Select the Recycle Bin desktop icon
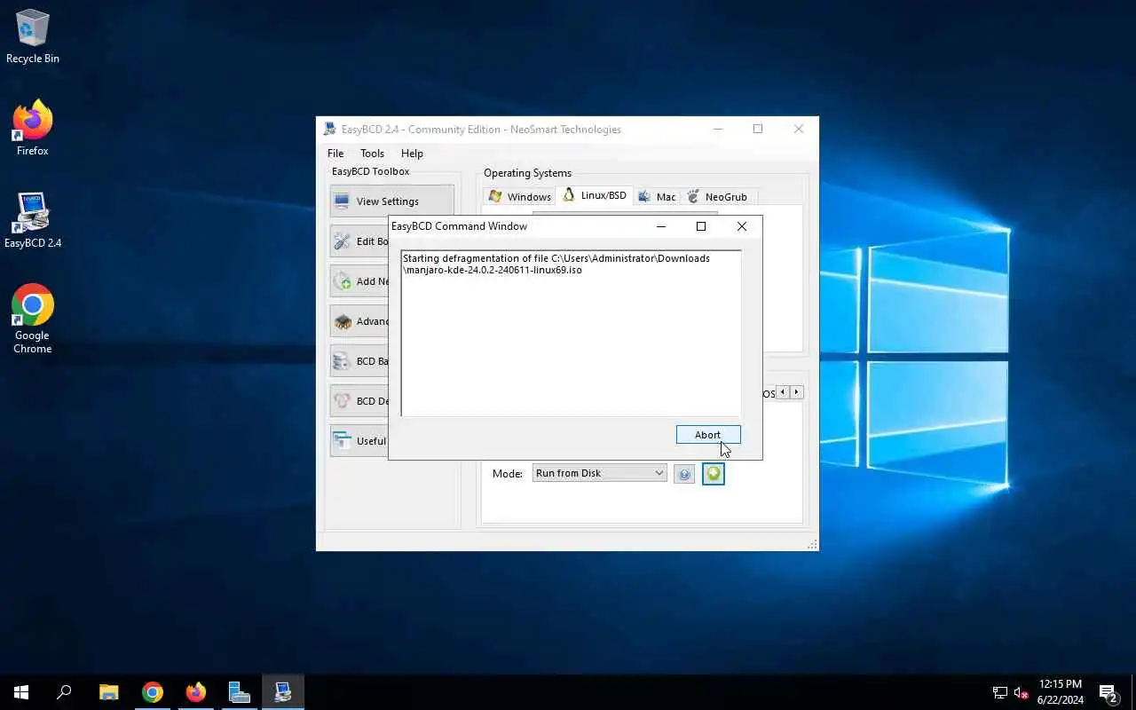 click(33, 37)
